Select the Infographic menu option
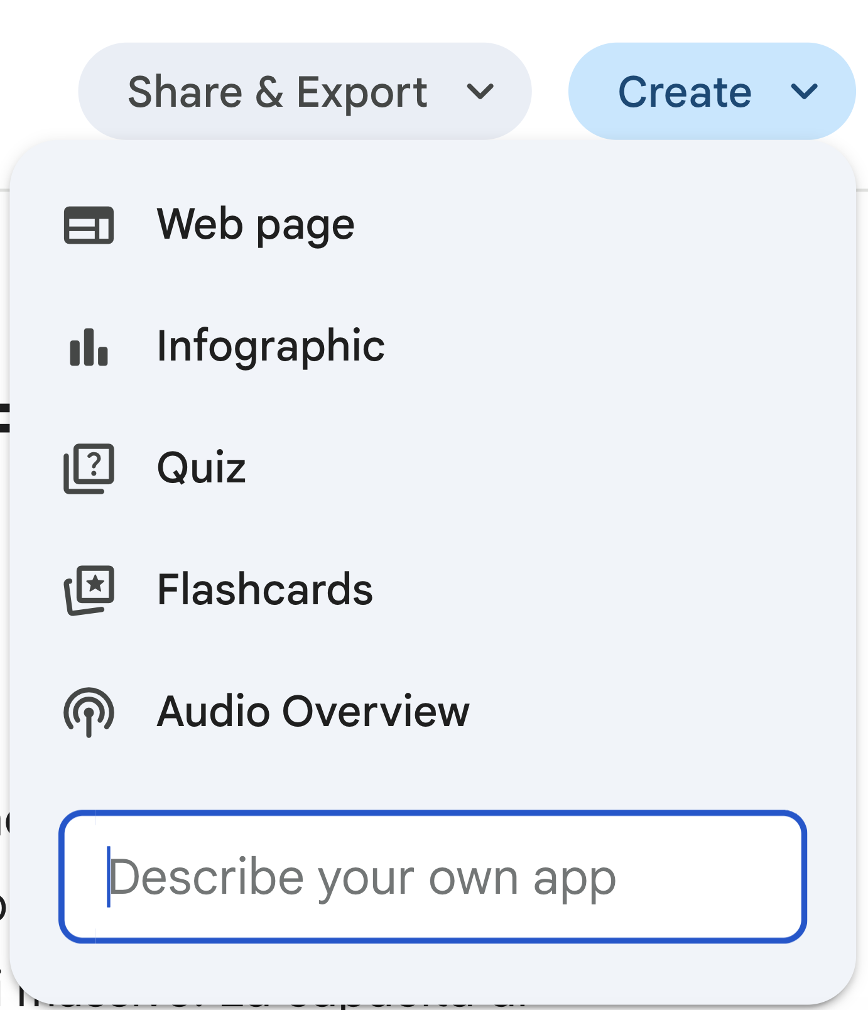This screenshot has width=868, height=1010. click(270, 347)
